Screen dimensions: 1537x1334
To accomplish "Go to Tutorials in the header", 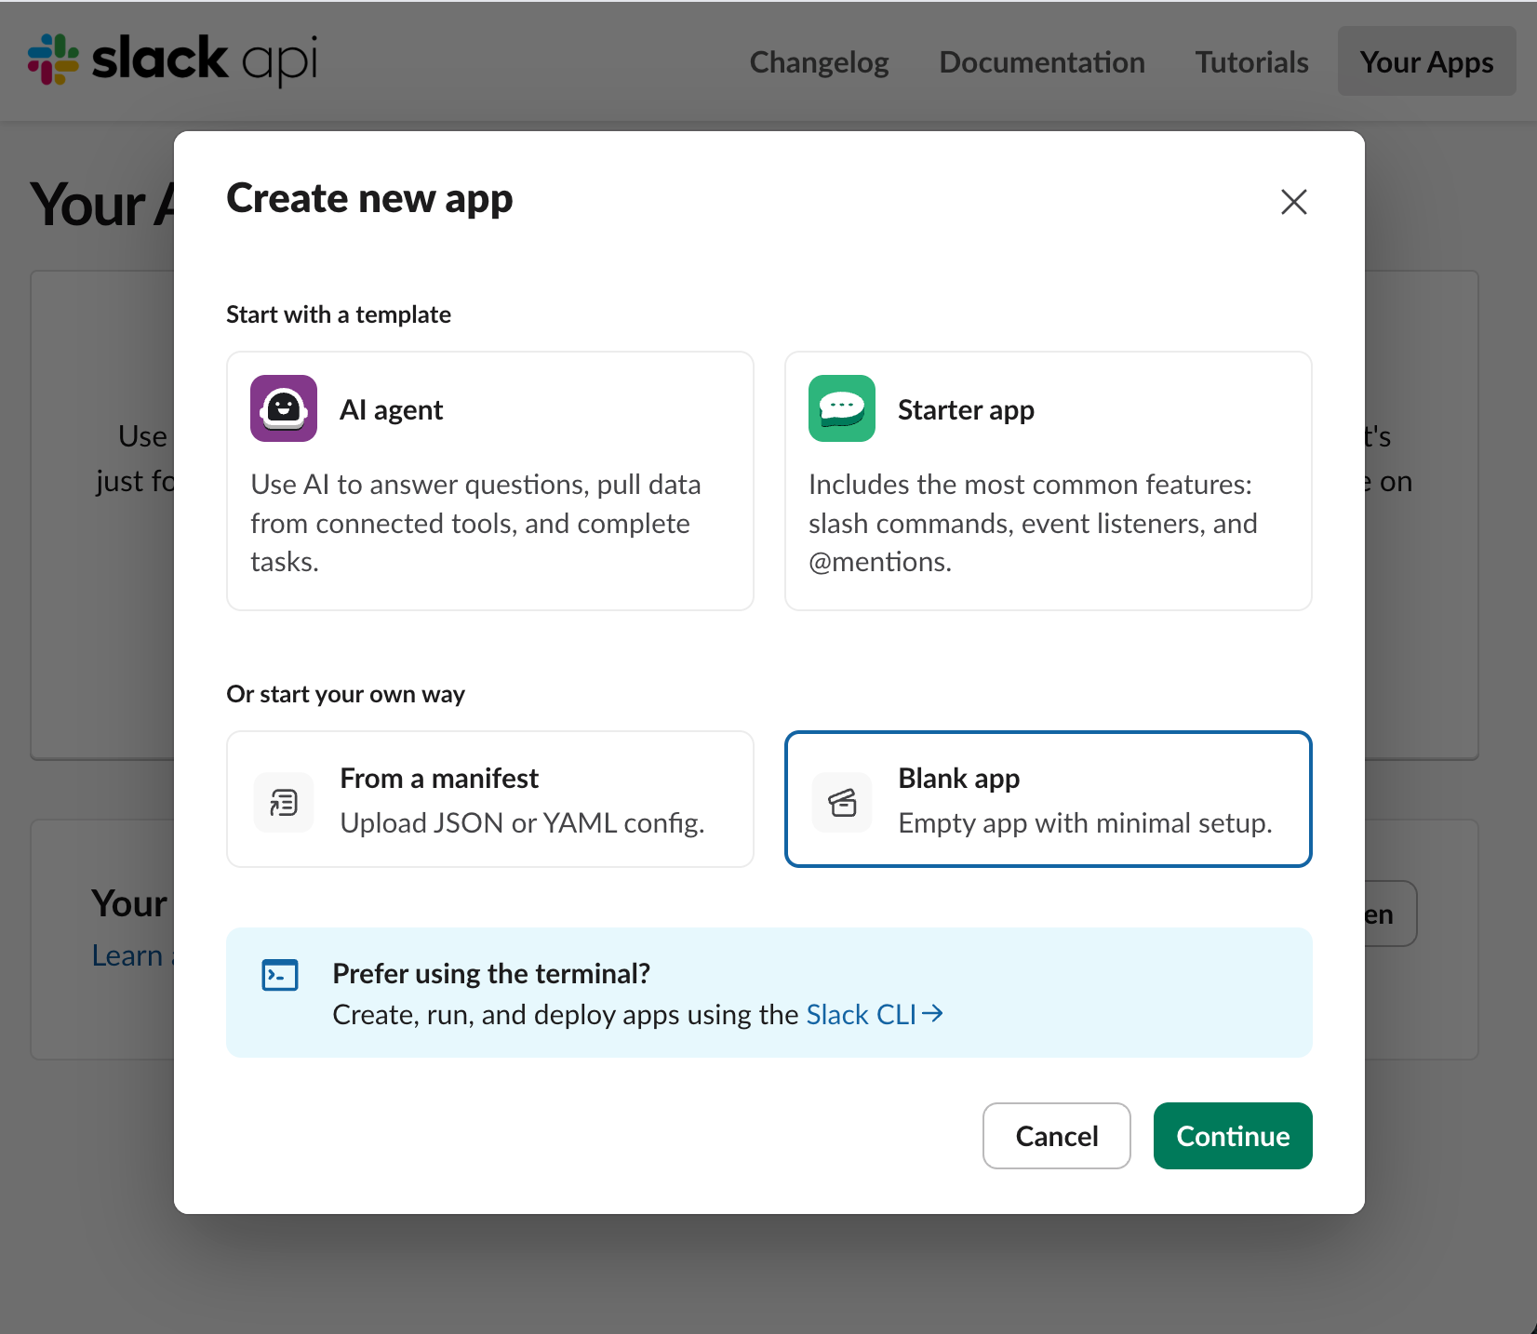I will (1251, 61).
